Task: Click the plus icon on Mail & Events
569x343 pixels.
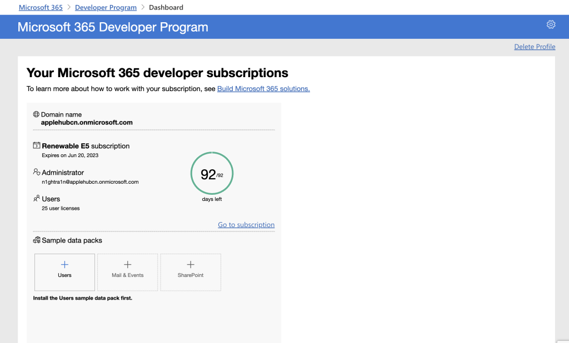Action: [x=127, y=265]
